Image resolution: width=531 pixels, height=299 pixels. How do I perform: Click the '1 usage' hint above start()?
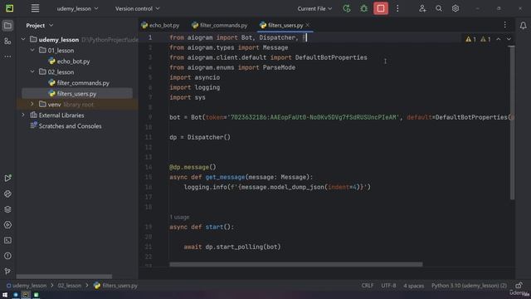(x=179, y=217)
